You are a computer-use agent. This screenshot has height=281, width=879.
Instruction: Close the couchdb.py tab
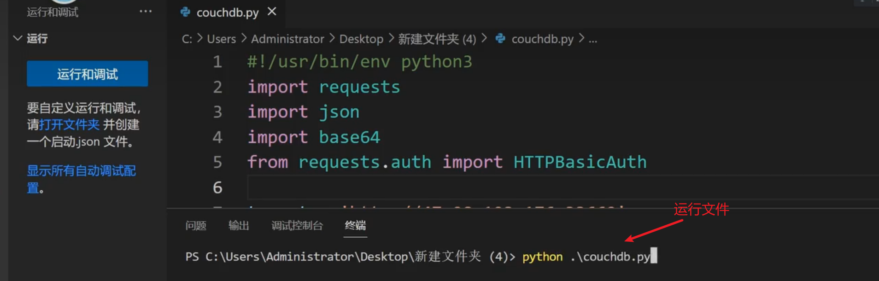click(x=272, y=12)
